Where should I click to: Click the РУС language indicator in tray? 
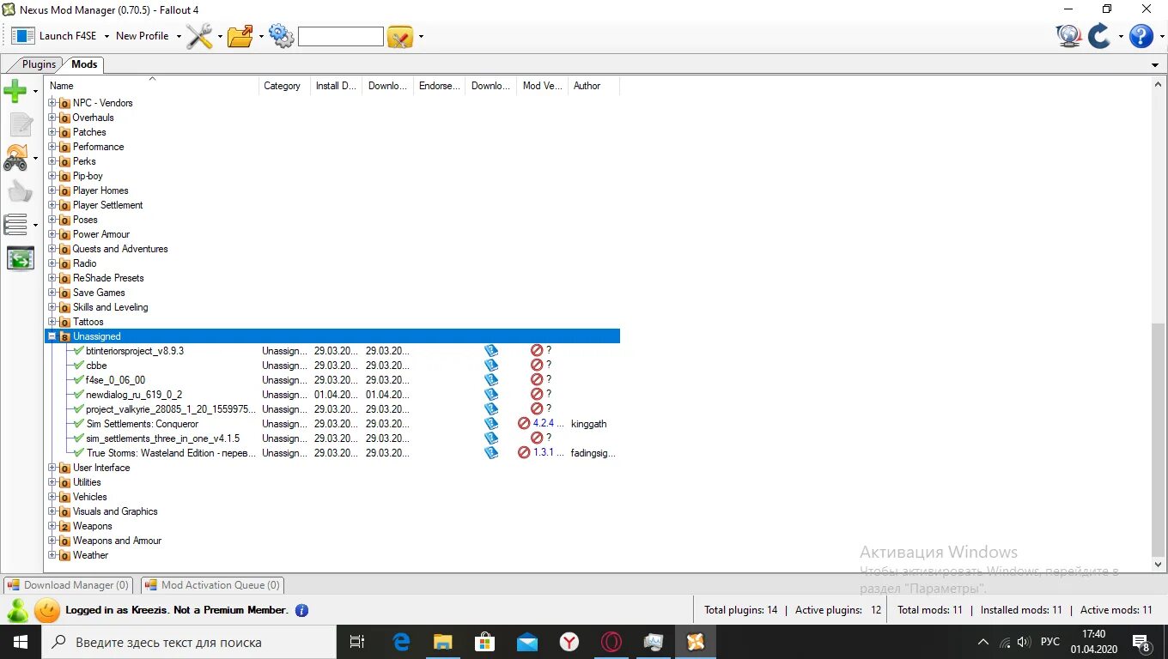pyautogui.click(x=1049, y=642)
